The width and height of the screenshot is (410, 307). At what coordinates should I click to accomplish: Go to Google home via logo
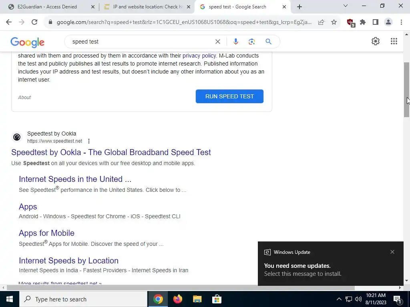[x=28, y=42]
